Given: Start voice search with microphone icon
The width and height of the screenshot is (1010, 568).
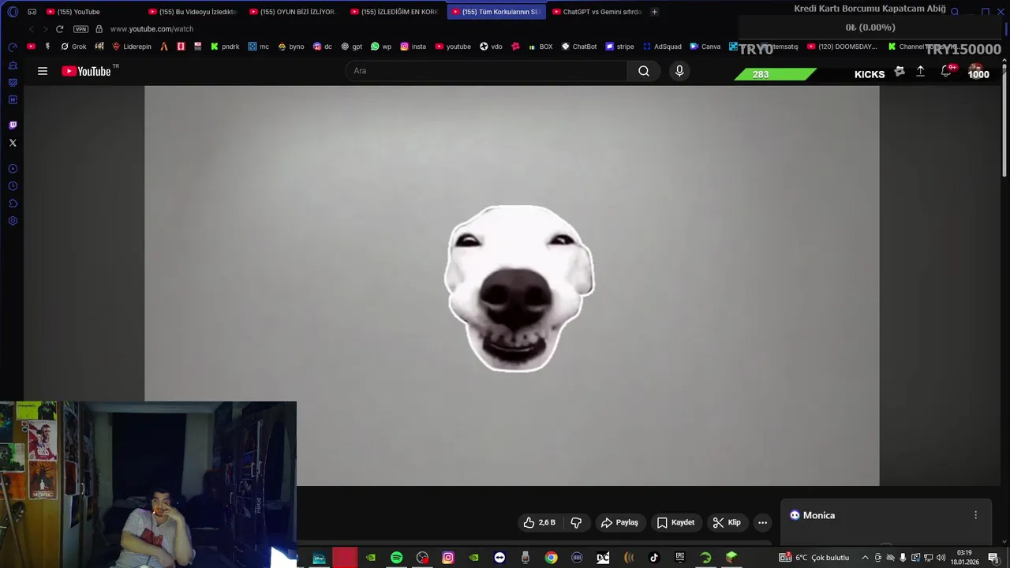Looking at the screenshot, I should pos(679,71).
